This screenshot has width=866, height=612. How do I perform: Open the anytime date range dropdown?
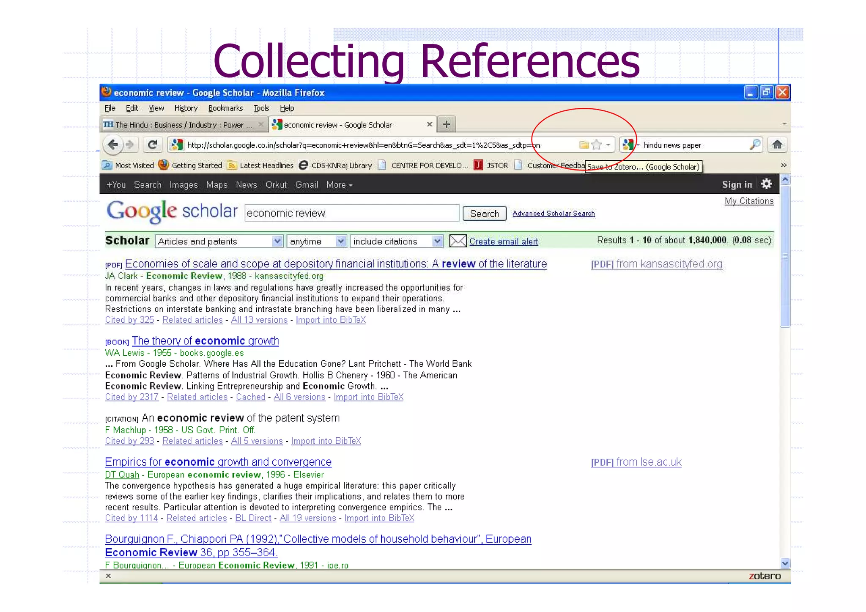click(317, 241)
